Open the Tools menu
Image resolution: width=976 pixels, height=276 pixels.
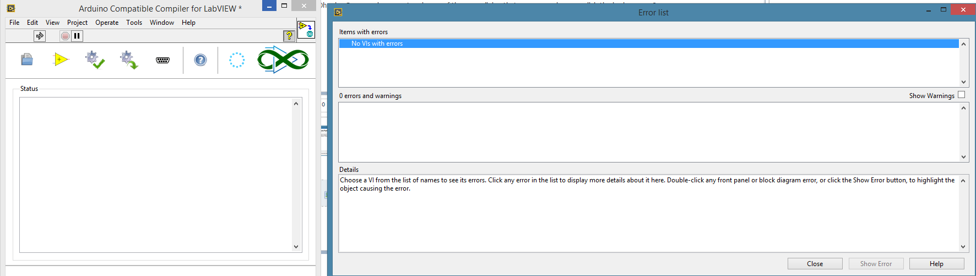(134, 23)
